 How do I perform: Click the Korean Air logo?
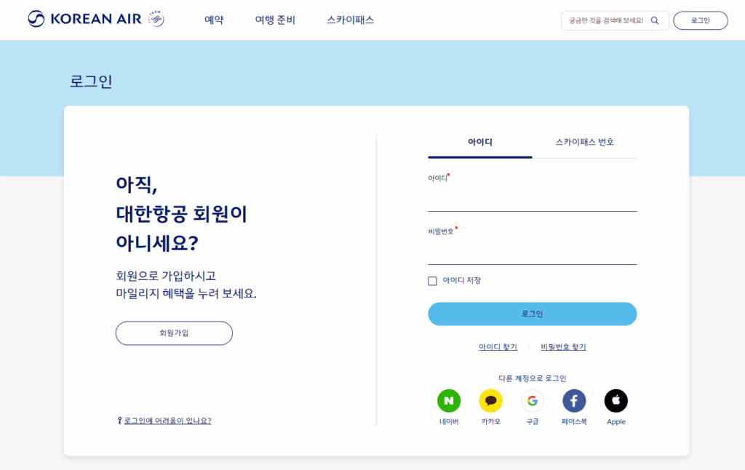(84, 19)
